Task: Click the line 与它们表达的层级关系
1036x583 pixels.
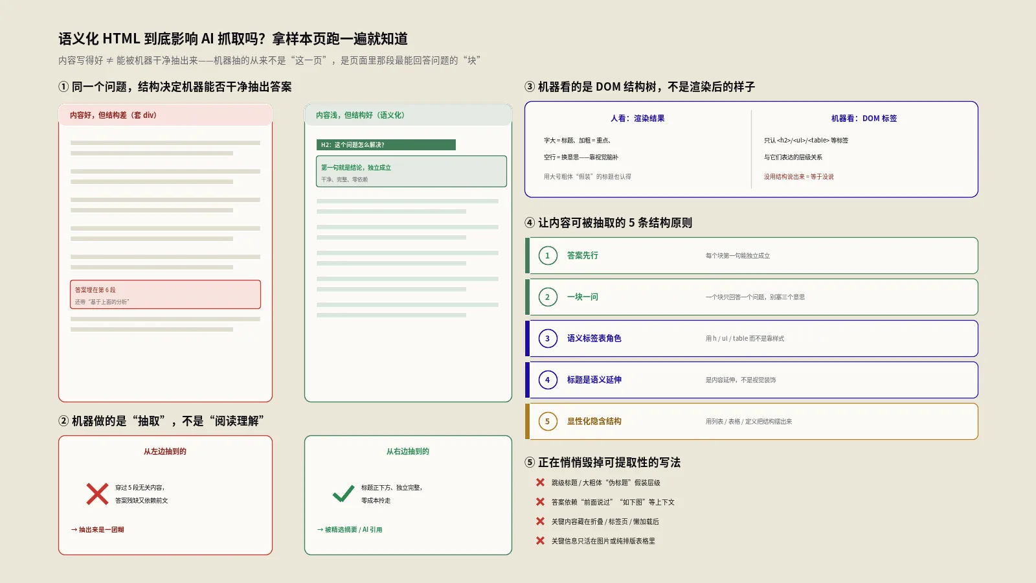Action: tap(793, 157)
